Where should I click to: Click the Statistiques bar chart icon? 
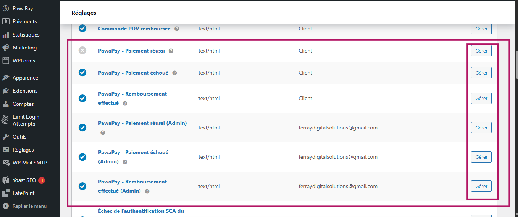[x=6, y=35]
